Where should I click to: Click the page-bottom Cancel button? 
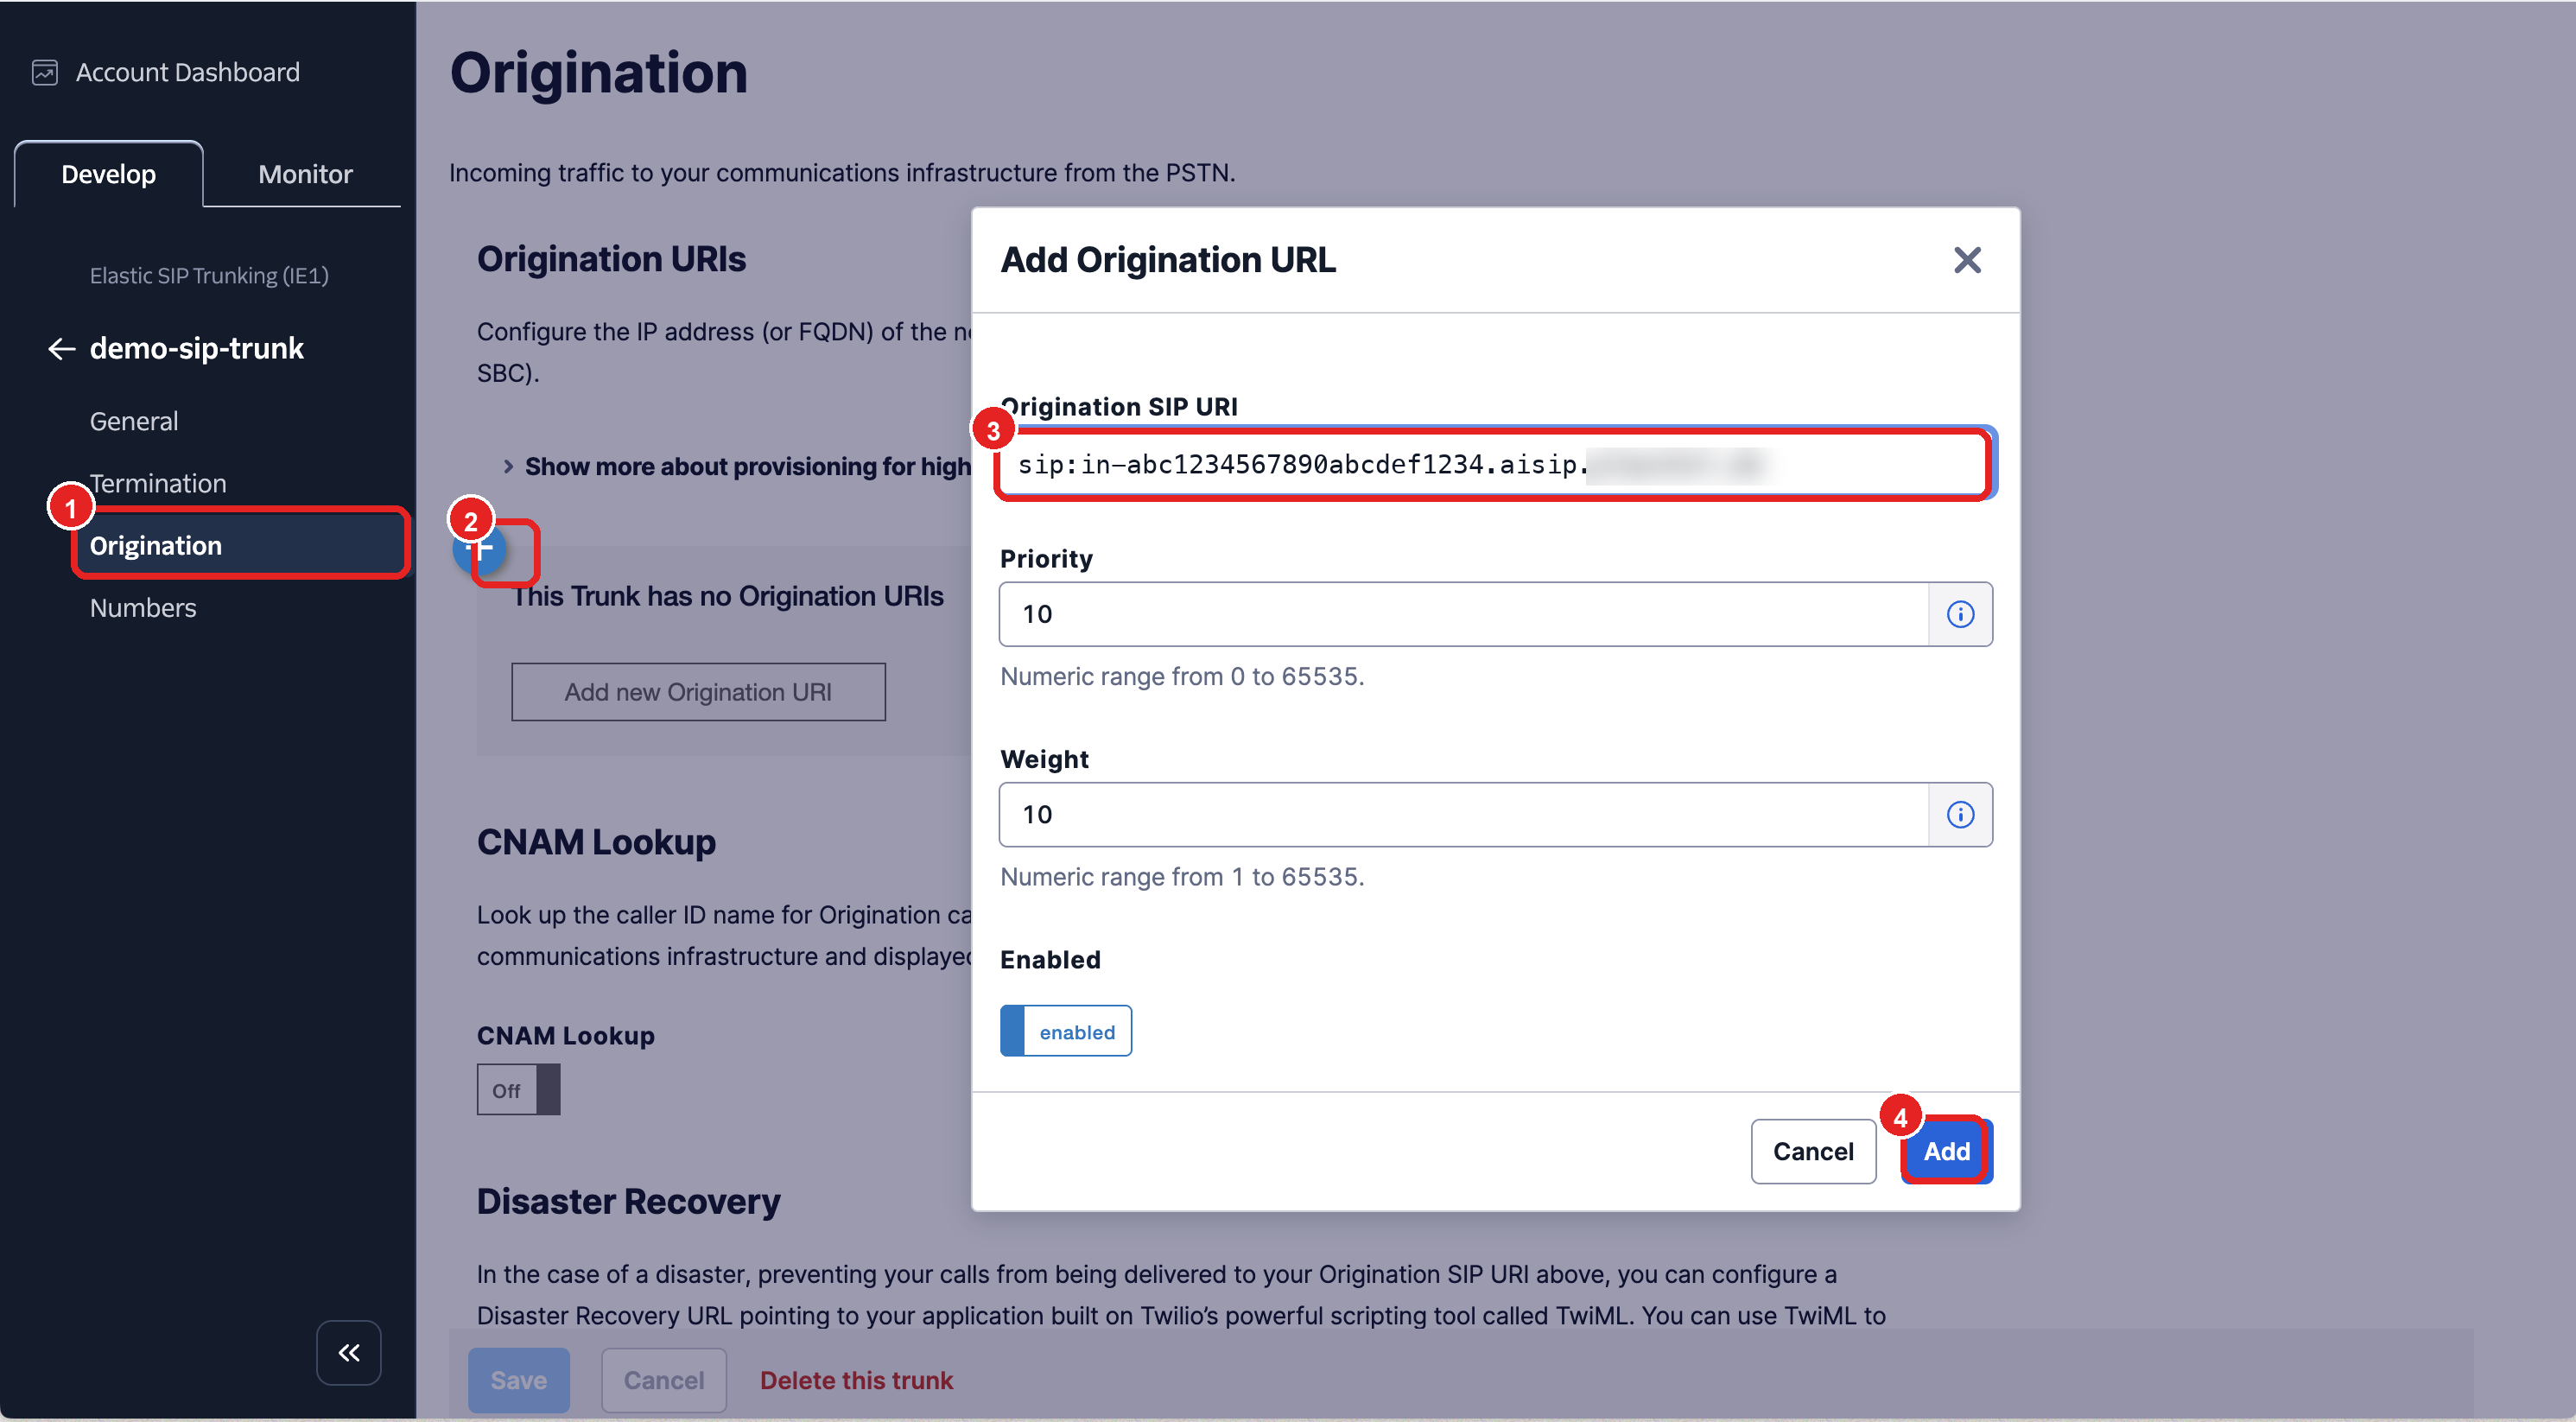(663, 1380)
